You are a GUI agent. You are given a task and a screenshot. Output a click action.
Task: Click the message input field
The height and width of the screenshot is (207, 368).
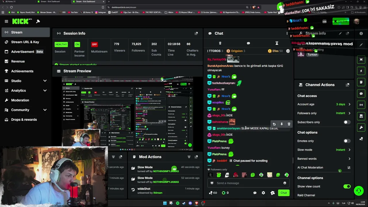pyautogui.click(x=248, y=183)
